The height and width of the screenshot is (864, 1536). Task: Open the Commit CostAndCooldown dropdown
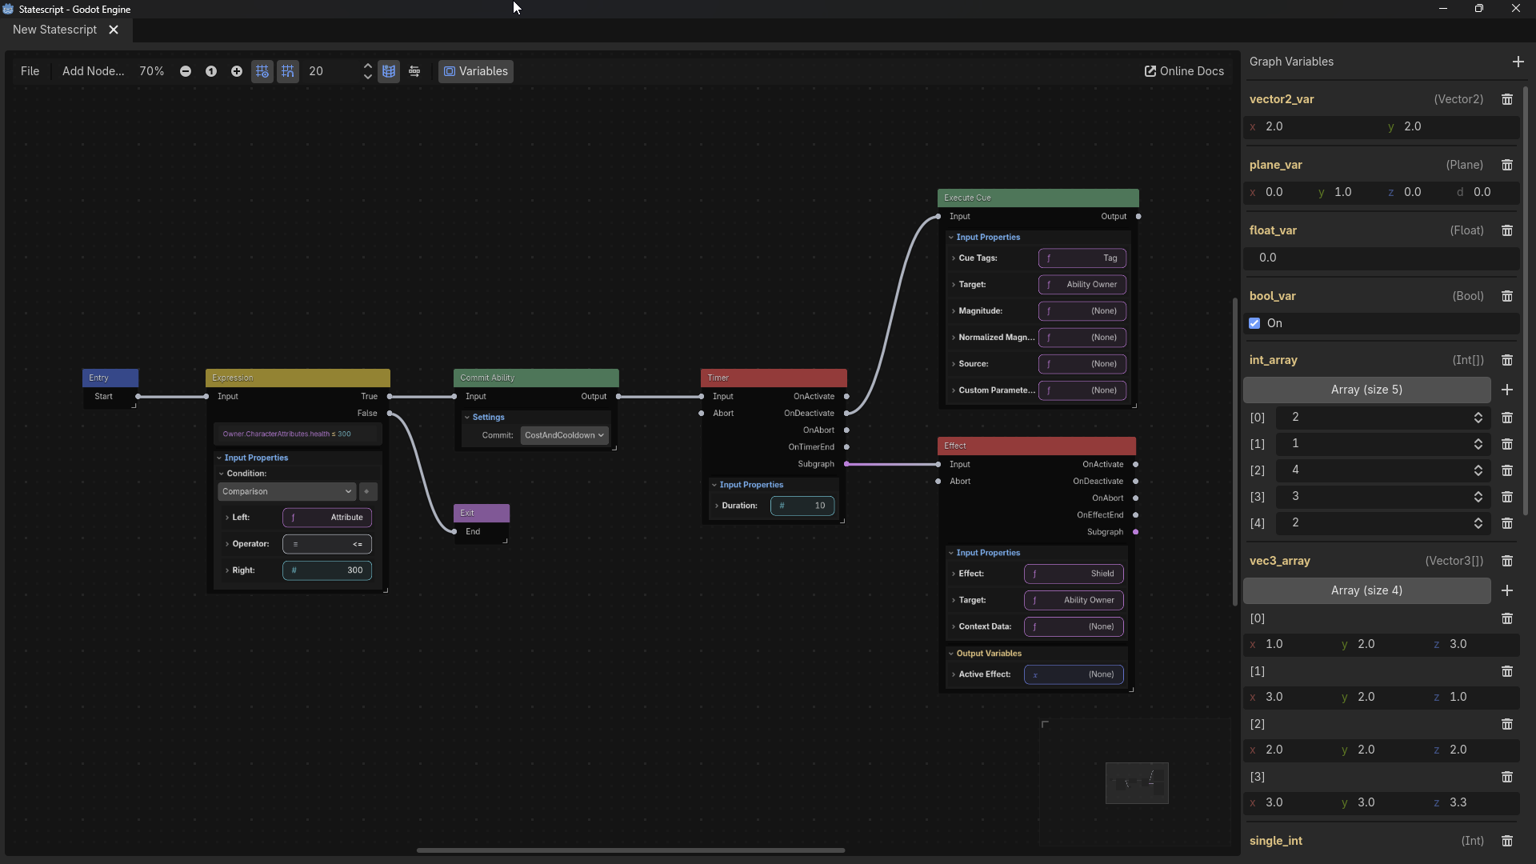click(x=565, y=435)
